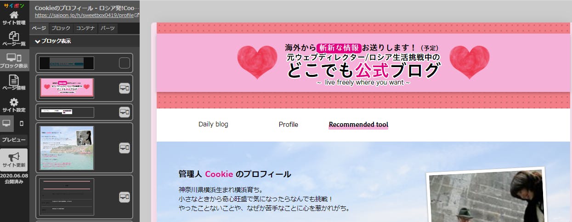Click the サイト更新 megaphone button
Viewport: 572px width, 222px height.
14,160
